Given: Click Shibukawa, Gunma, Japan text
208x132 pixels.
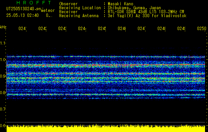Looking at the screenshot, I should (x=134, y=8).
